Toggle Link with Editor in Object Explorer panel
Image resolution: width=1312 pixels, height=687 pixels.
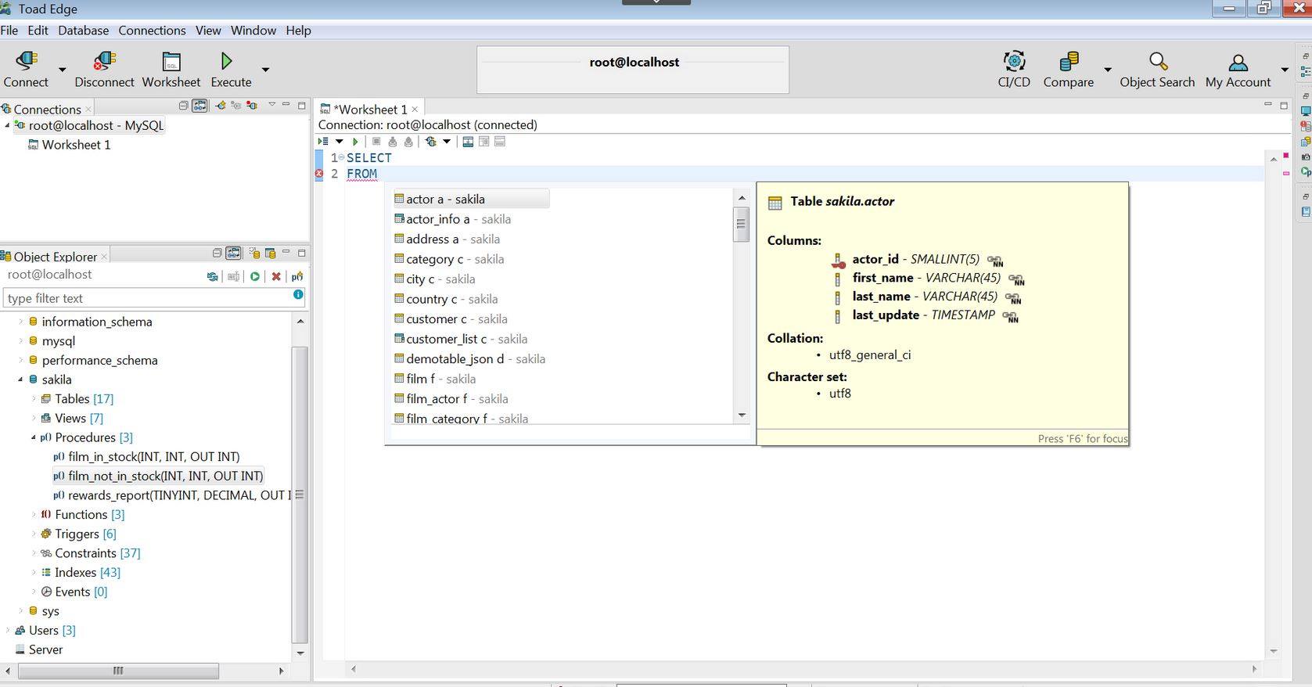(233, 253)
